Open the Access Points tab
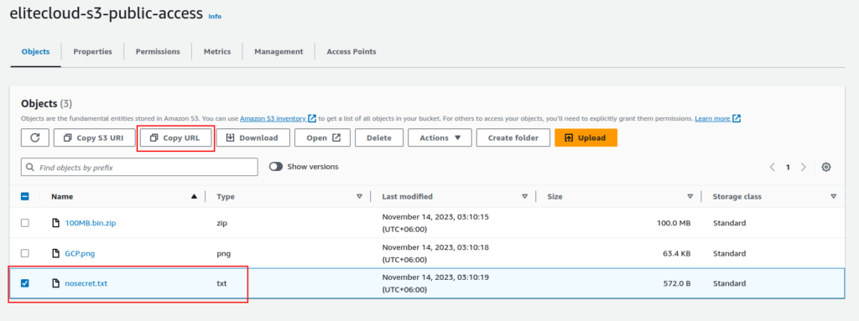Image resolution: width=859 pixels, height=321 pixels. point(351,51)
